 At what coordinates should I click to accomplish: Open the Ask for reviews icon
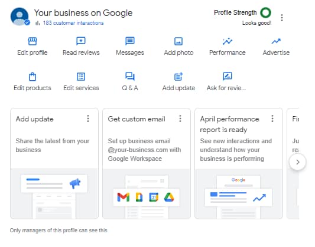228,76
